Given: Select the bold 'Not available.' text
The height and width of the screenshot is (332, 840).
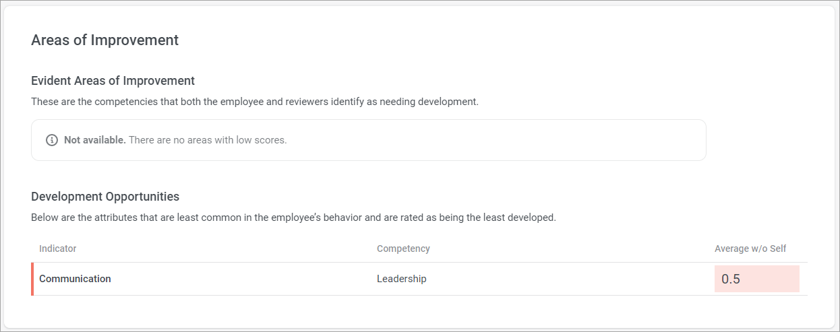Looking at the screenshot, I should 95,140.
